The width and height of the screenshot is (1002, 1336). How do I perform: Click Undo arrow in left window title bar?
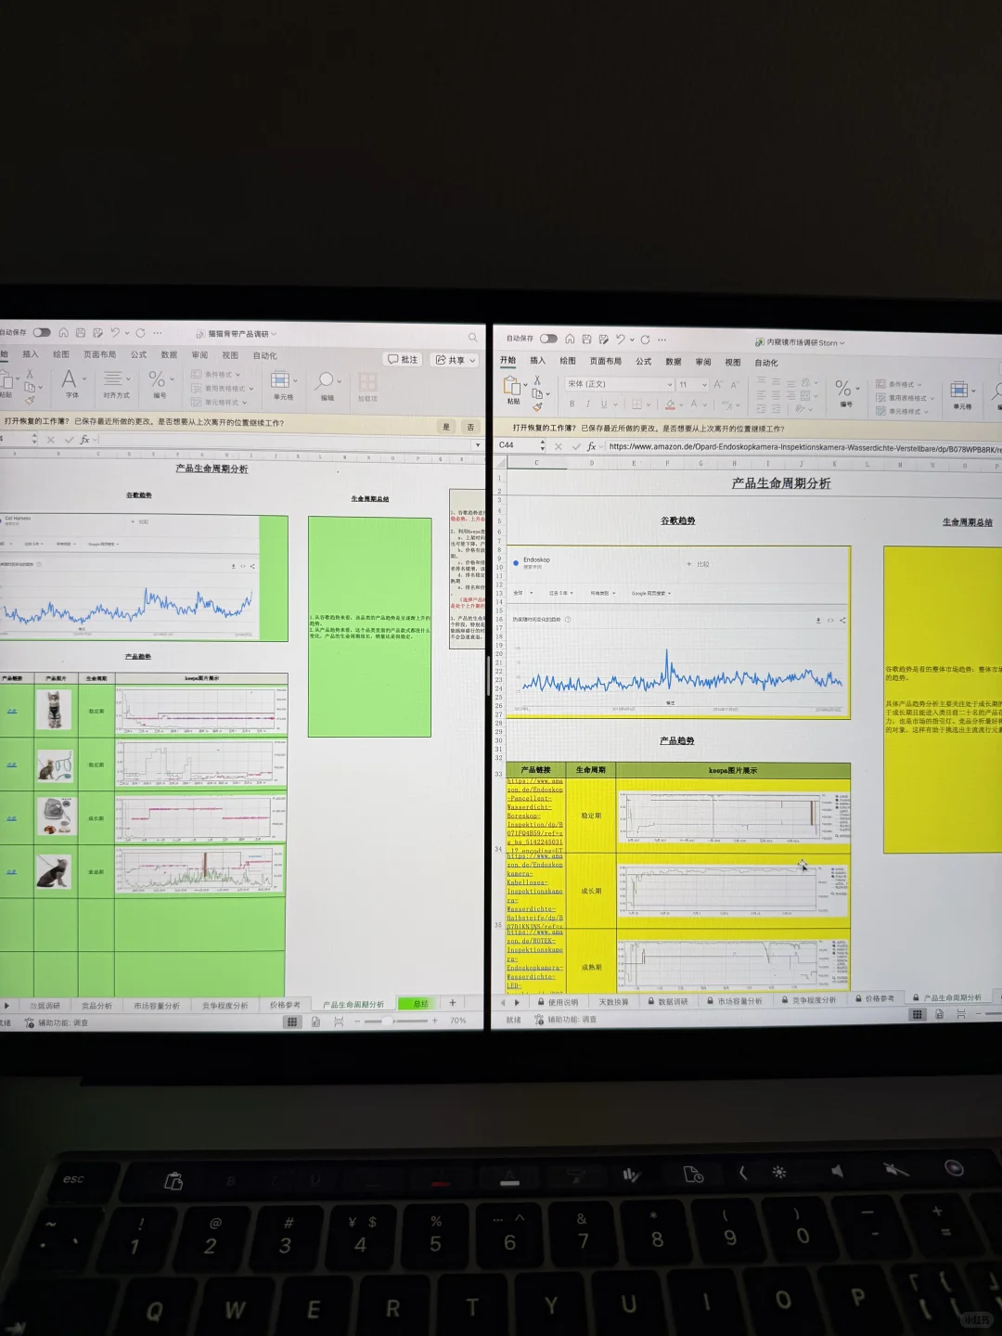click(115, 332)
